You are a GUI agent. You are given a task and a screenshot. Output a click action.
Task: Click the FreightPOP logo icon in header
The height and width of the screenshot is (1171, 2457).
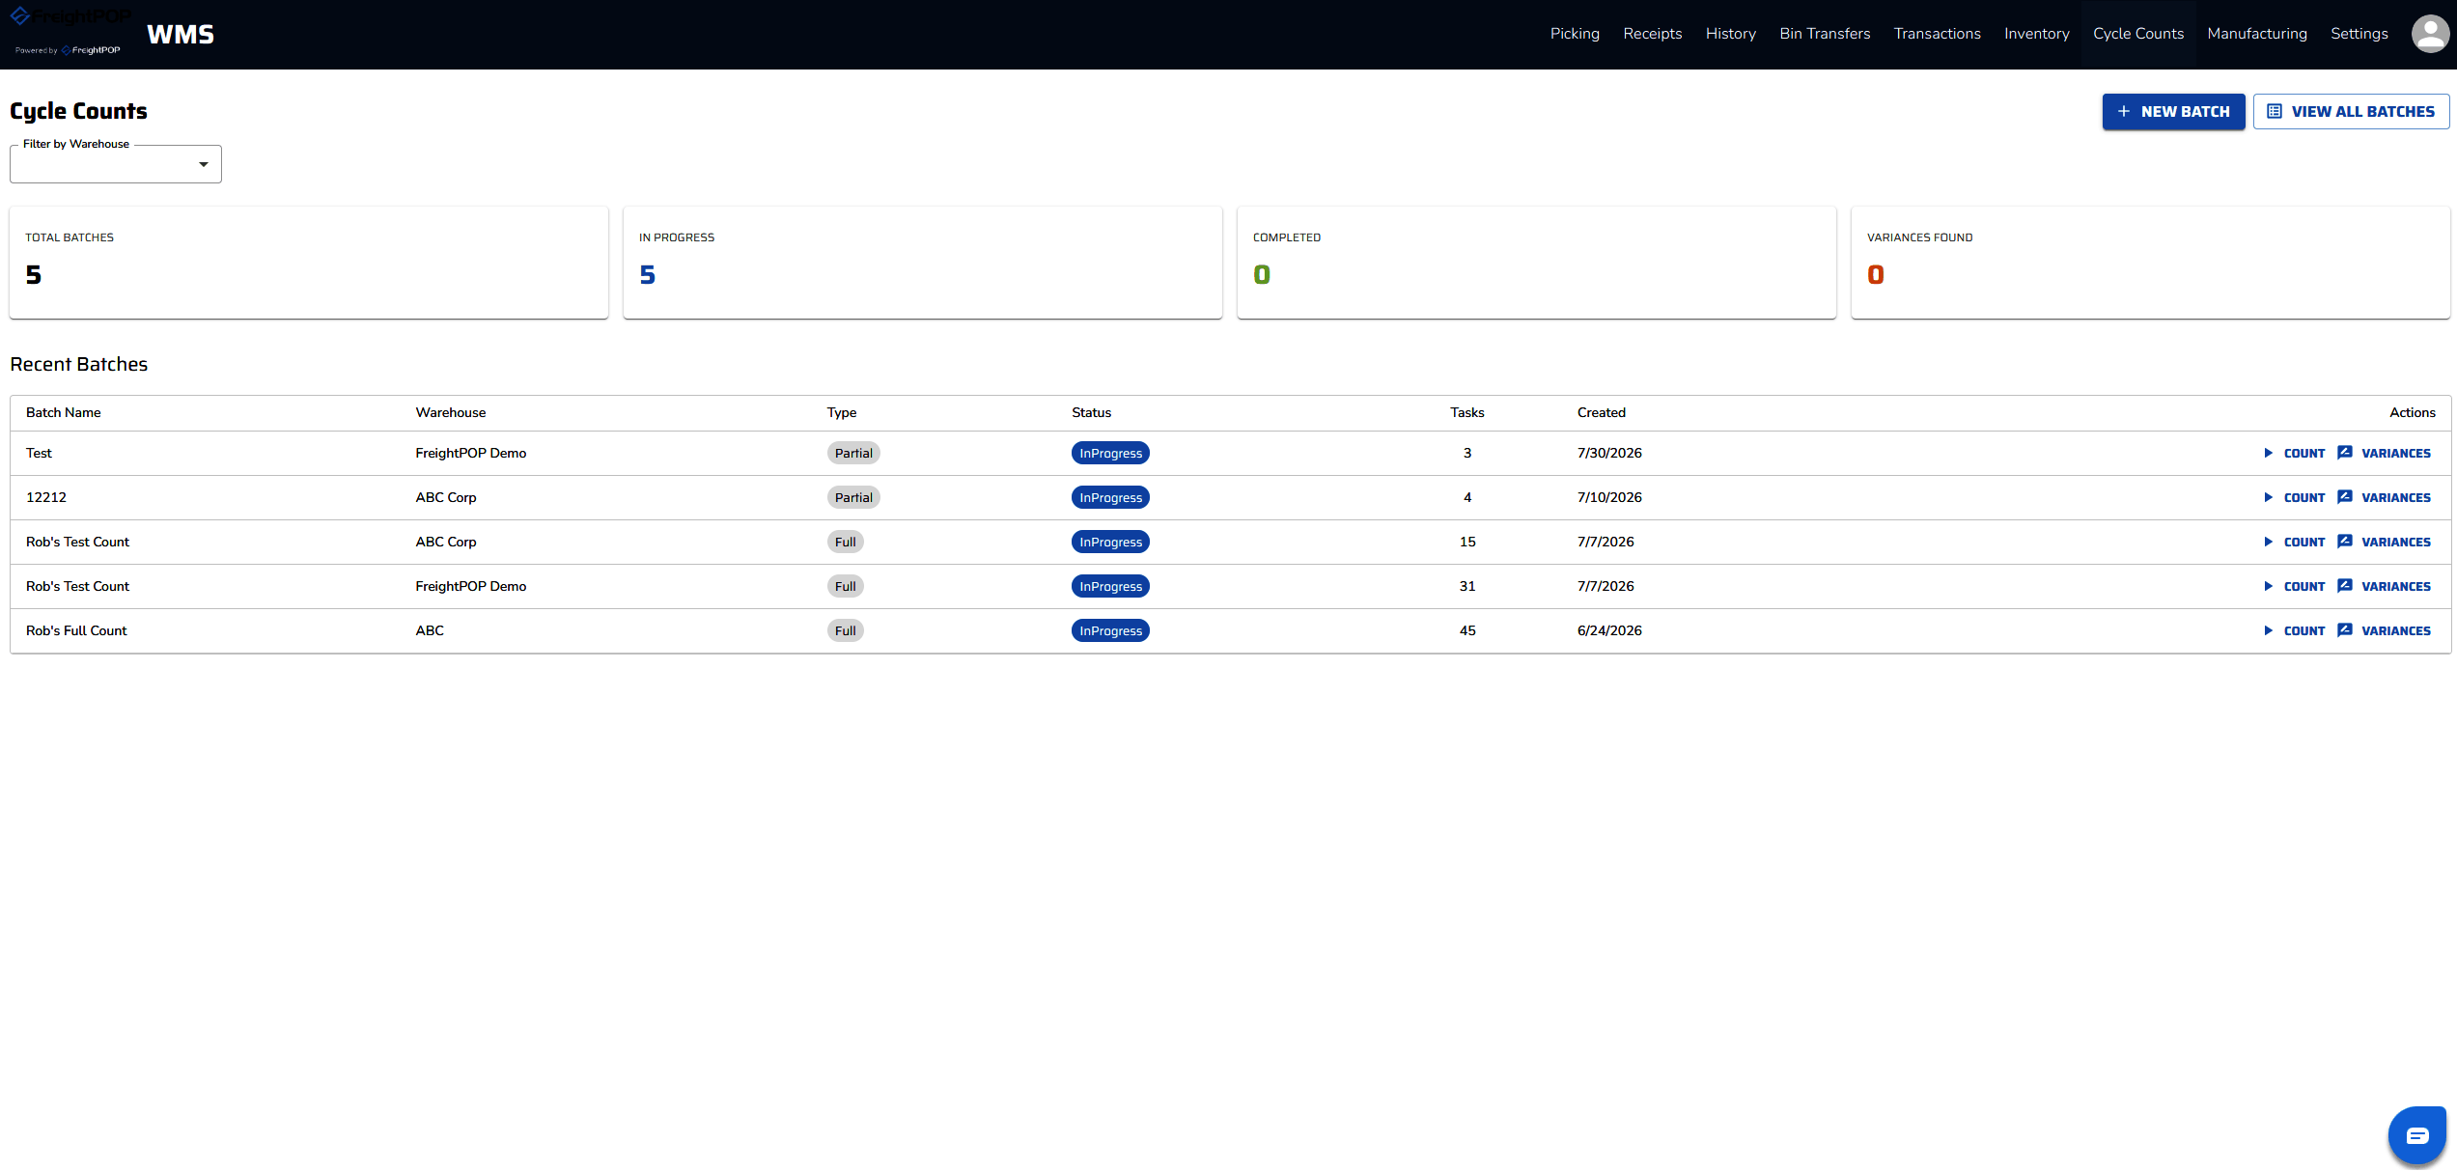(20, 16)
